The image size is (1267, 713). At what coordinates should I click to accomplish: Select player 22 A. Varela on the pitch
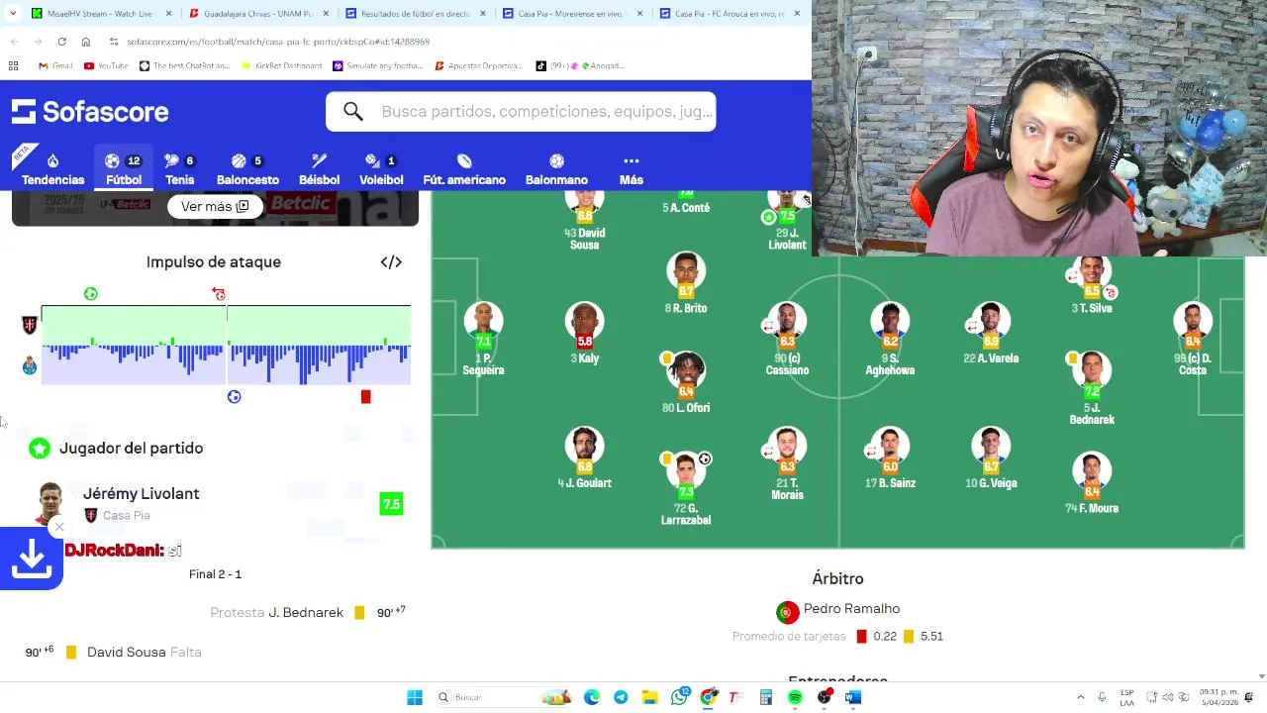coord(991,333)
